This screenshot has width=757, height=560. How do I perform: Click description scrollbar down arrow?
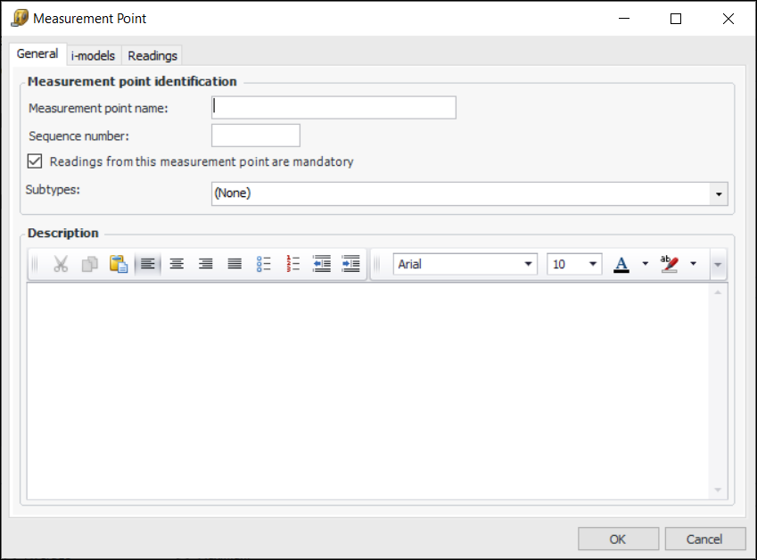[x=718, y=490]
